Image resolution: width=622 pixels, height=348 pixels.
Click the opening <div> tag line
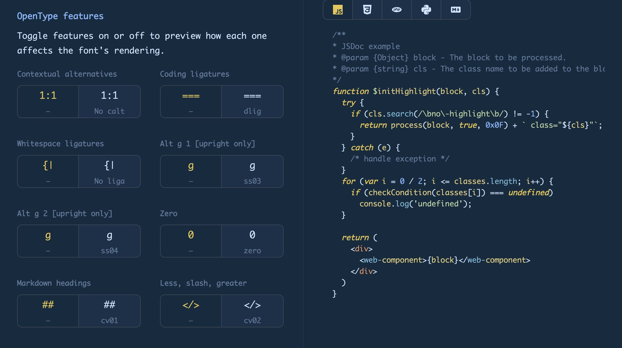[361, 249]
